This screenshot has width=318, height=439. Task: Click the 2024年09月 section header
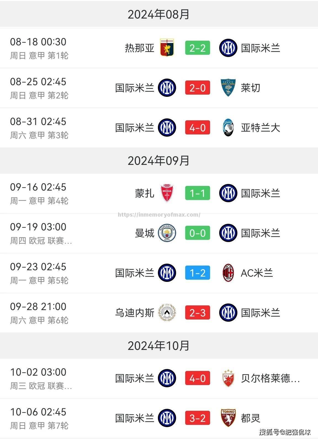click(159, 161)
